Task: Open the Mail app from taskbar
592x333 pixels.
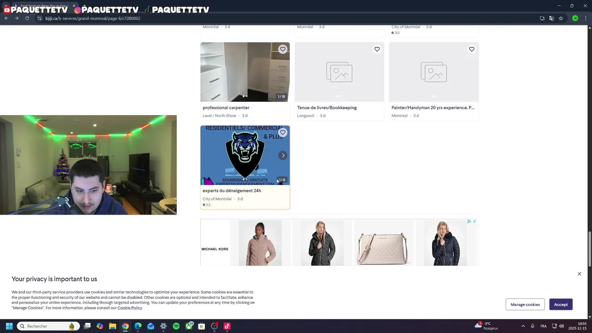Action: tap(151, 326)
